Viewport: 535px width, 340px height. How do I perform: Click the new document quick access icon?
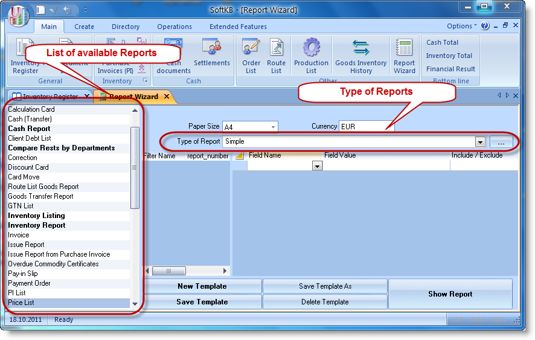[41, 10]
